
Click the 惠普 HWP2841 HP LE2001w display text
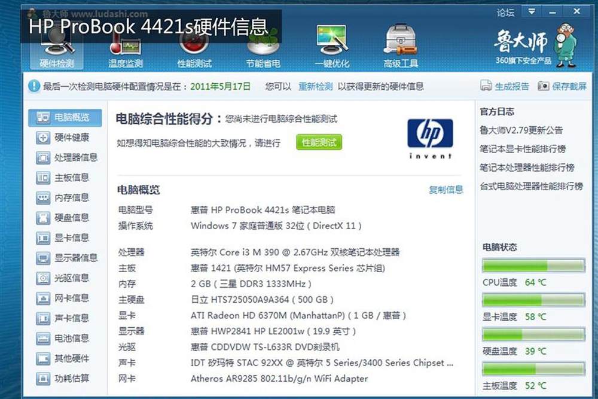[x=273, y=331]
